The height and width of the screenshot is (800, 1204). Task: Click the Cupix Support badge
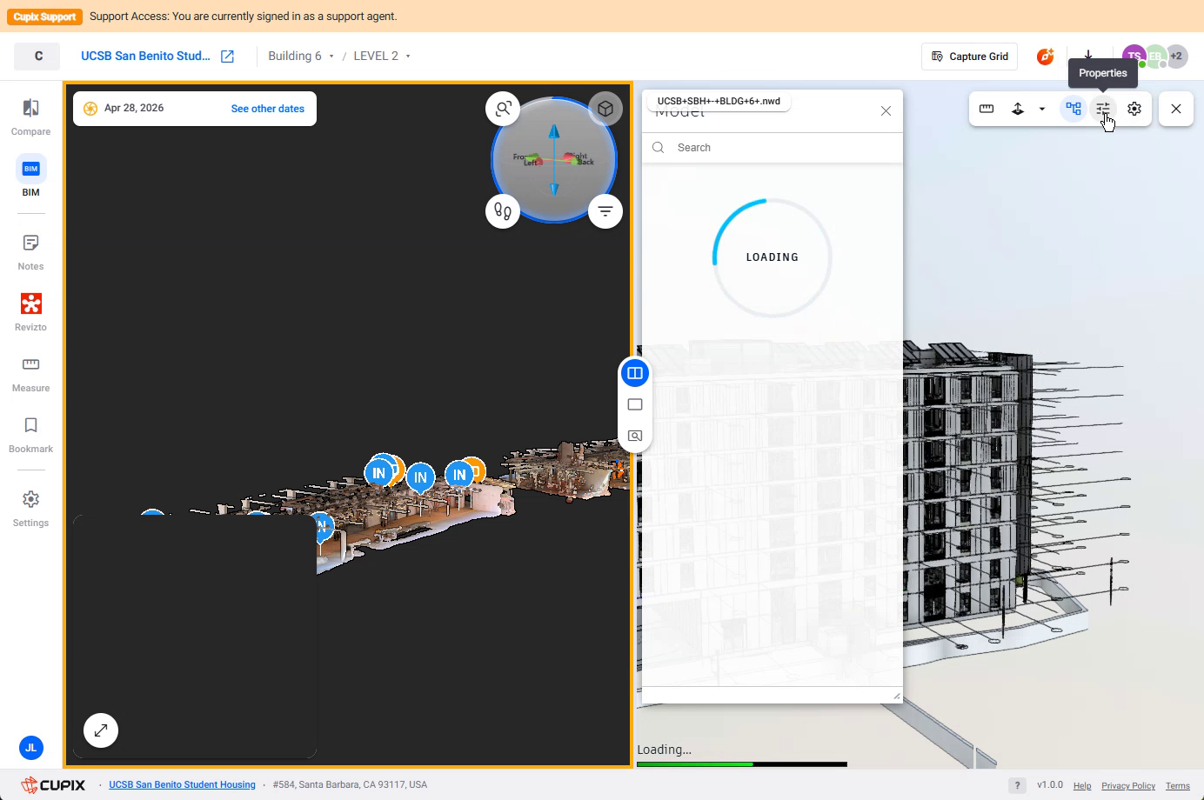[46, 17]
